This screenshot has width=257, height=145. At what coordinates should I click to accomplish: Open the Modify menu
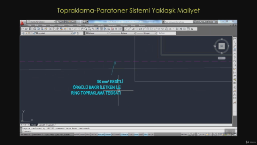click(101, 25)
